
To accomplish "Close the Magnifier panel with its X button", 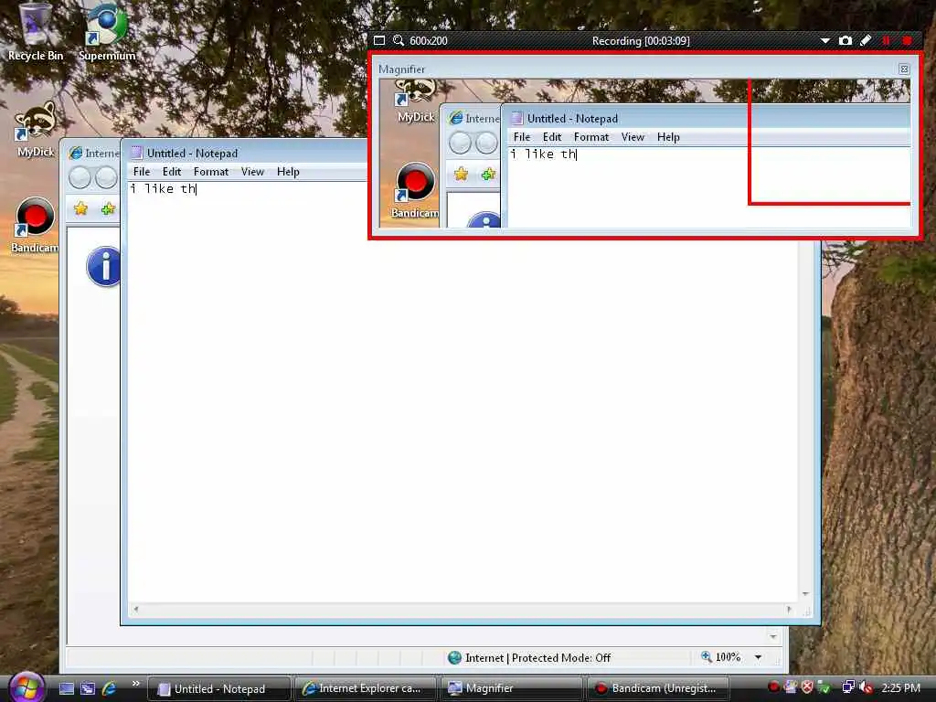I will [x=904, y=69].
